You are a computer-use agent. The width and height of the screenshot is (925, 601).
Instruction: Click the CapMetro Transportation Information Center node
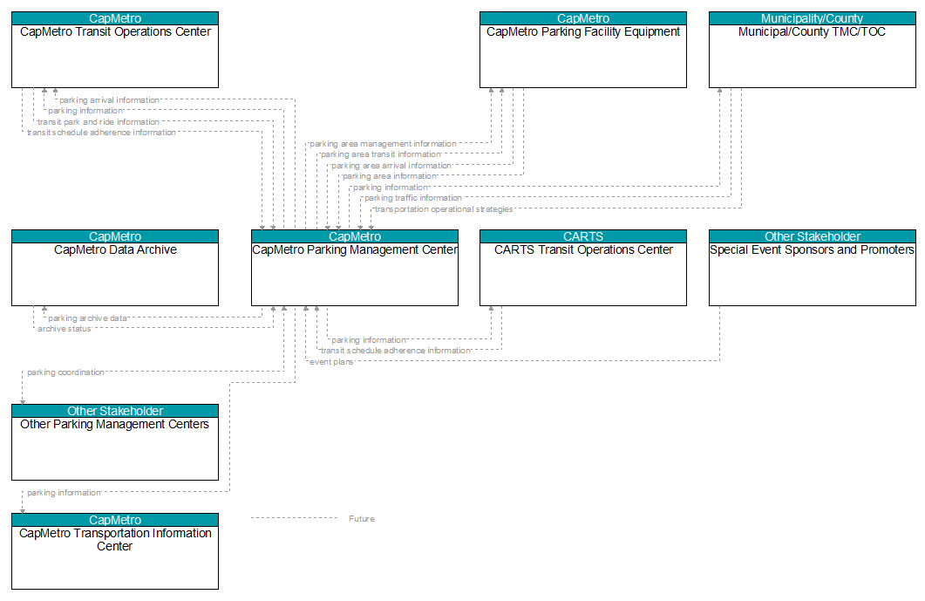pyautogui.click(x=115, y=550)
